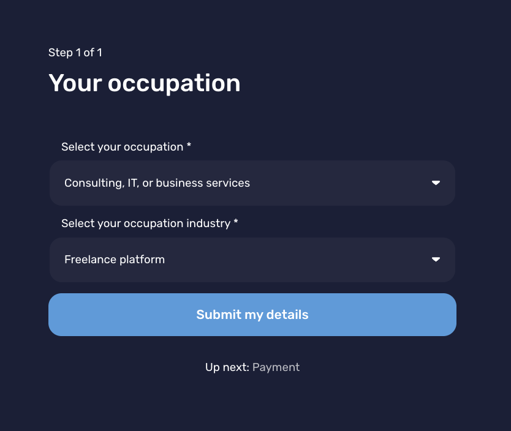Screen dimensions: 511x431
Task: Change occupation from Consulting, IT, business services
Action: [252, 183]
